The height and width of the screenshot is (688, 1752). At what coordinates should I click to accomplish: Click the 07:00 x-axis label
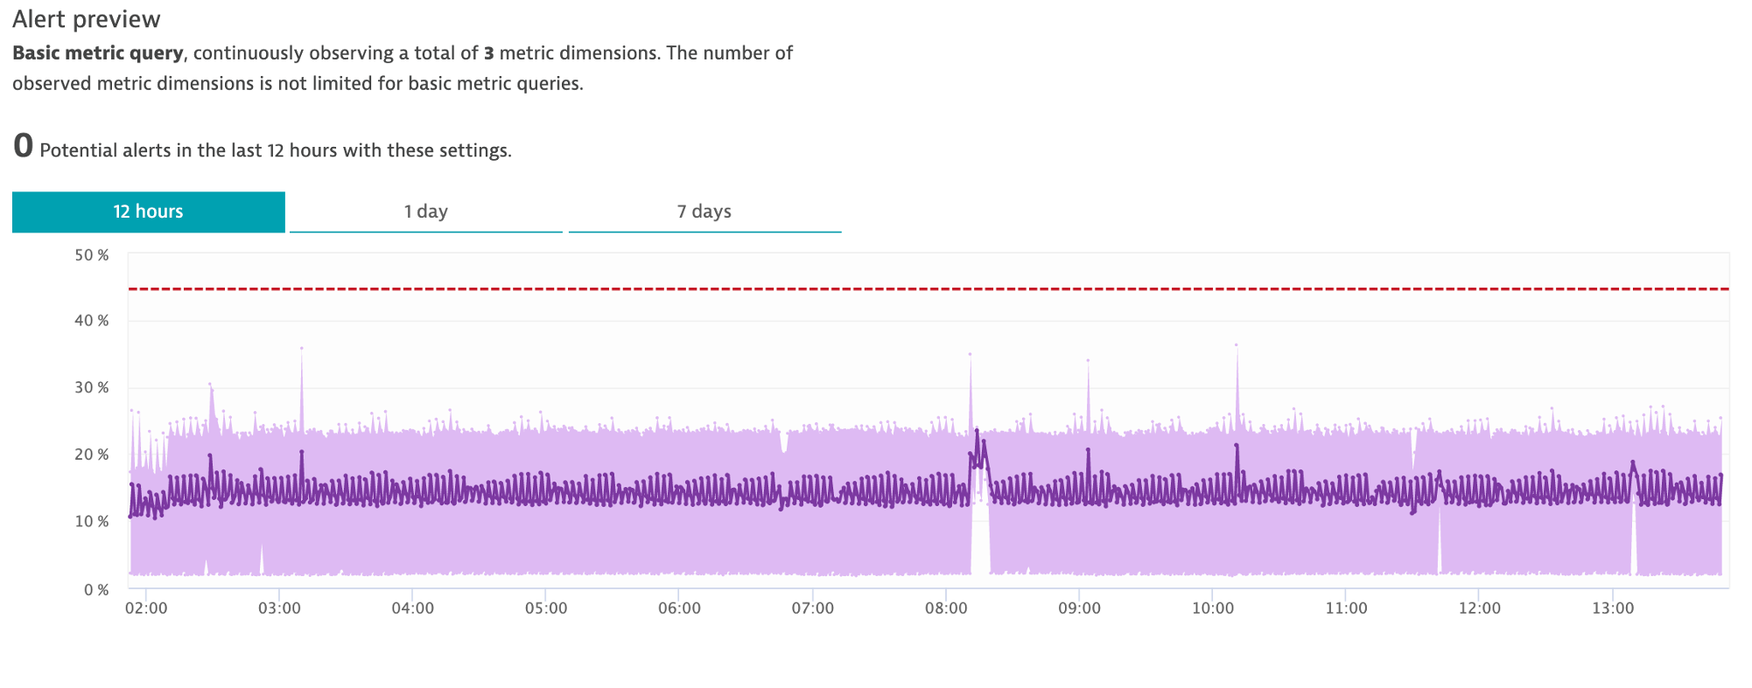pos(813,608)
